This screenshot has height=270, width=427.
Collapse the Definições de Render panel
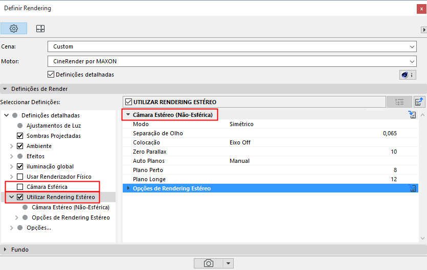click(x=5, y=89)
